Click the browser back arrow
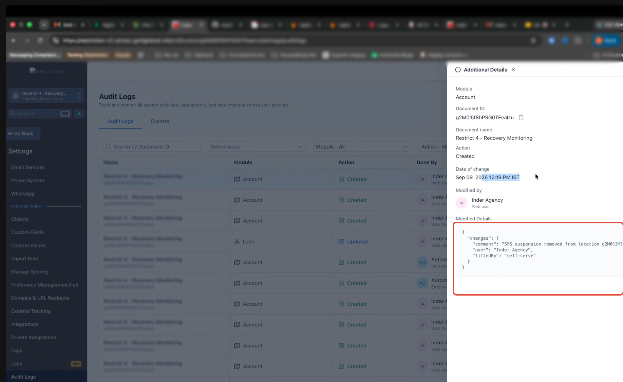Screen dimensions: 623x382 [14, 41]
